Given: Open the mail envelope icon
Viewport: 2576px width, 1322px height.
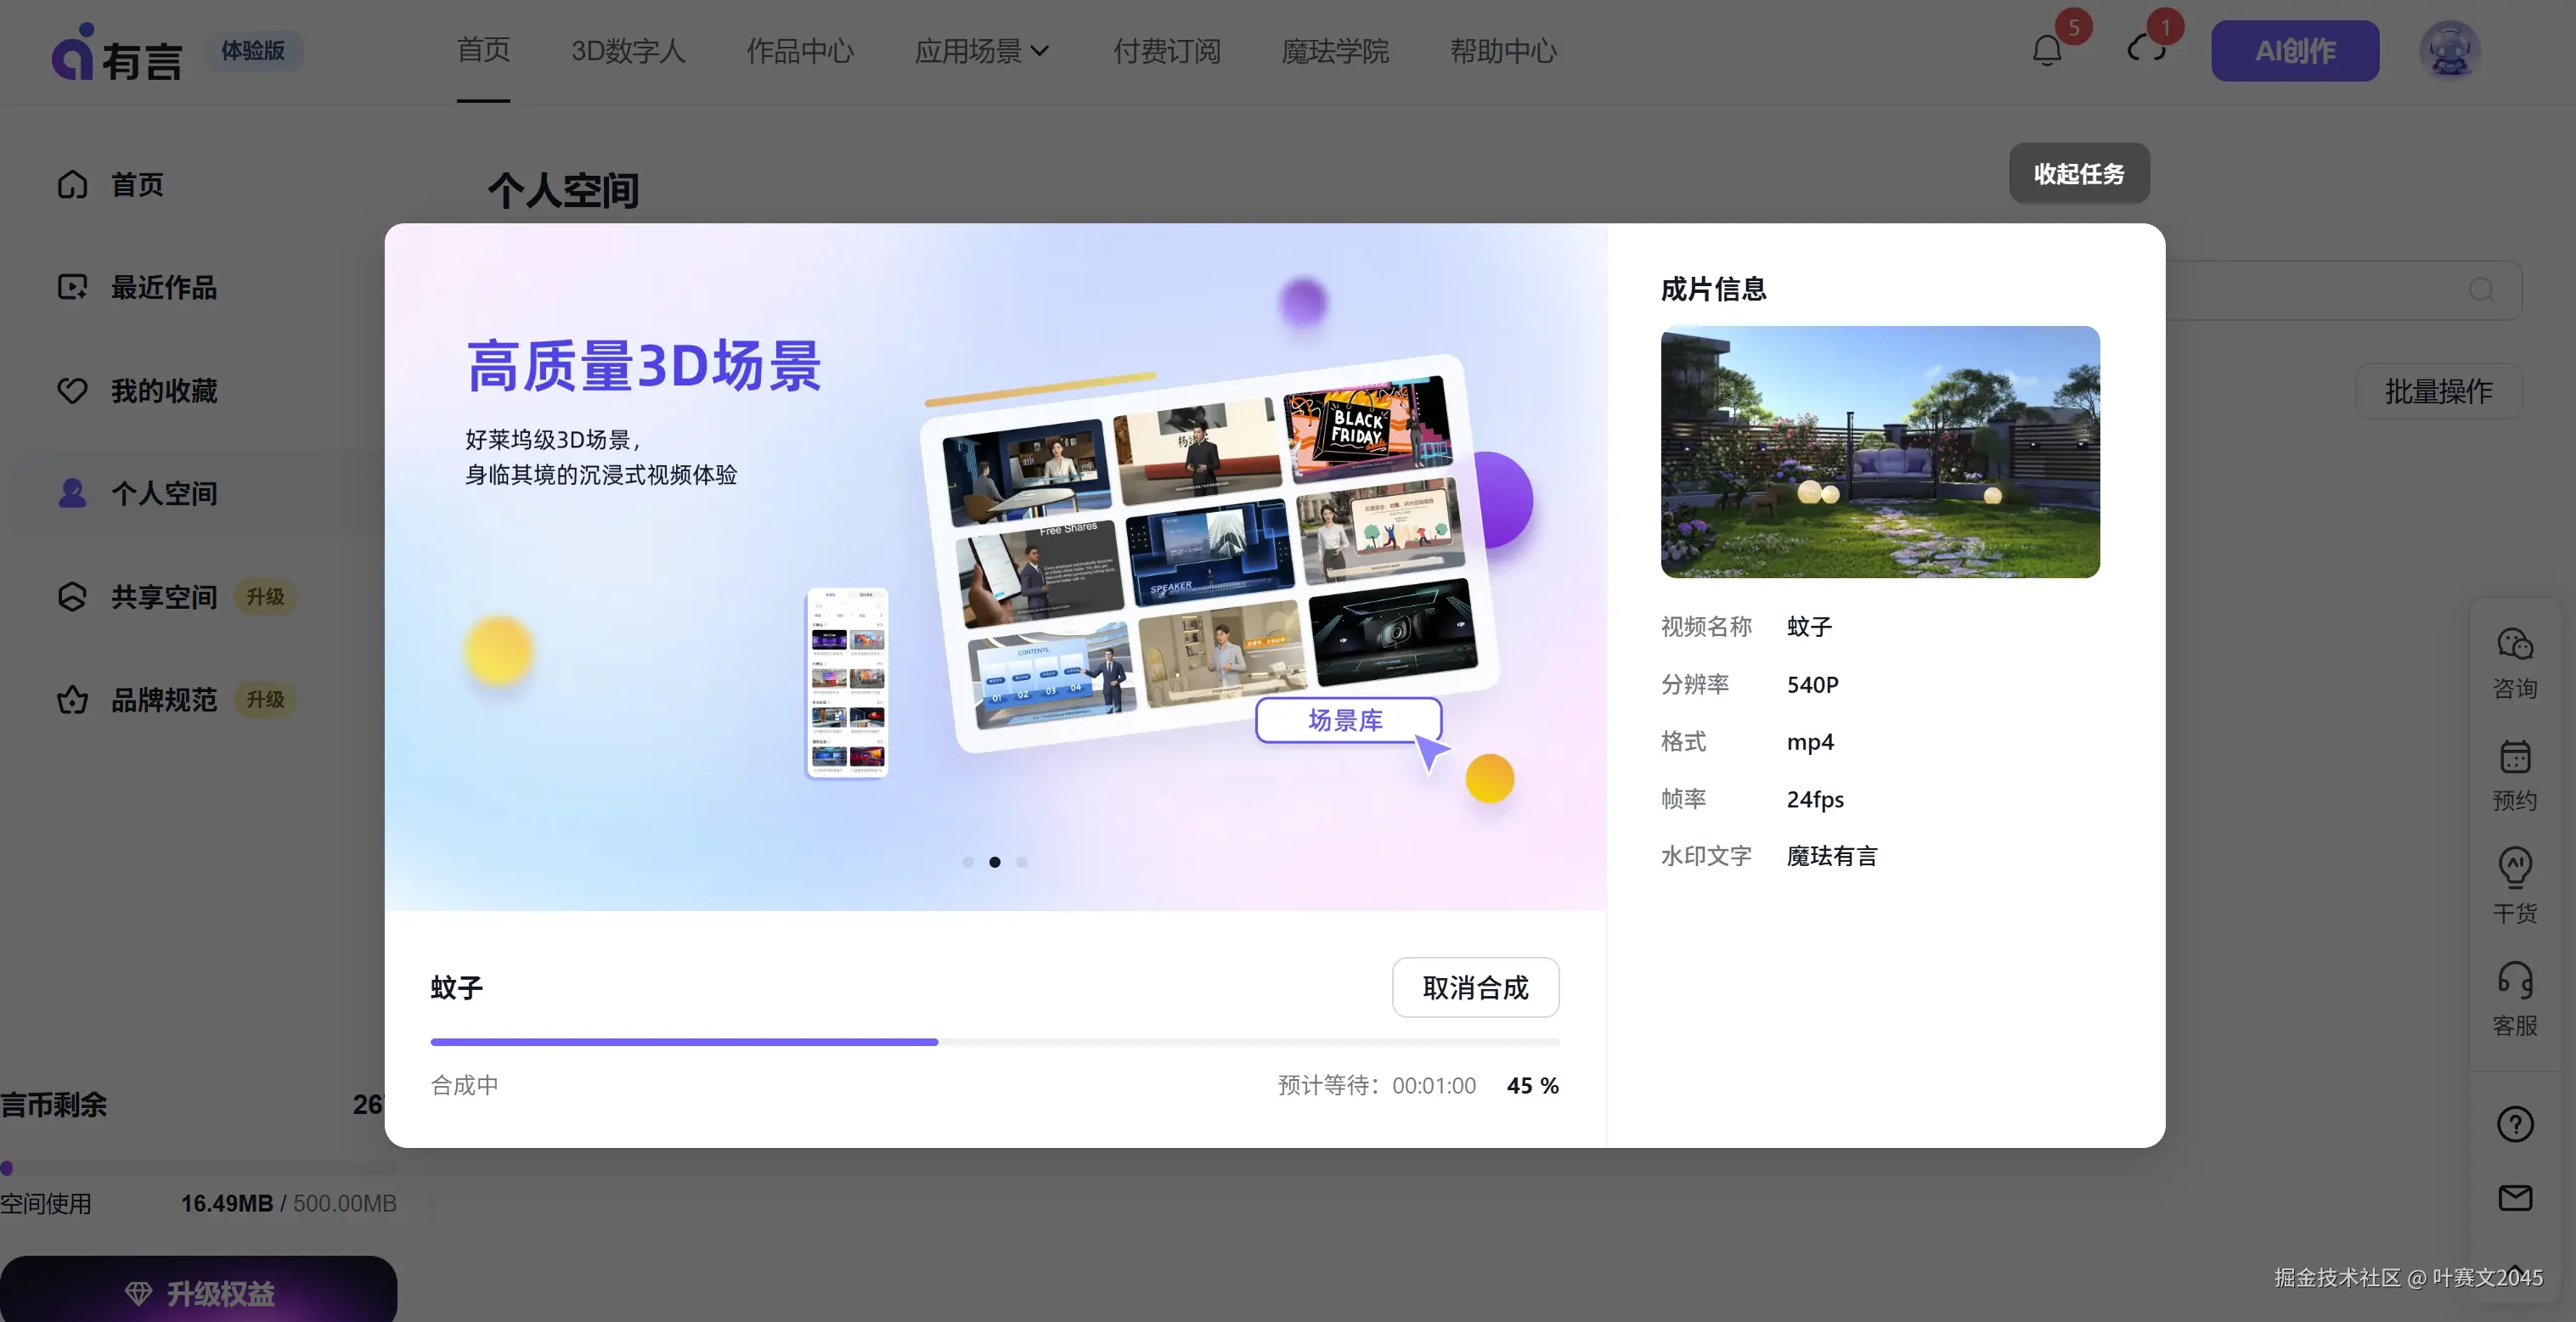Looking at the screenshot, I should [x=2514, y=1197].
